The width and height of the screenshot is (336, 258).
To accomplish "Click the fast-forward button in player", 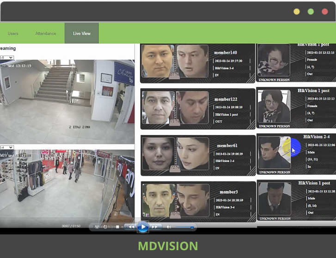I will coord(155,227).
